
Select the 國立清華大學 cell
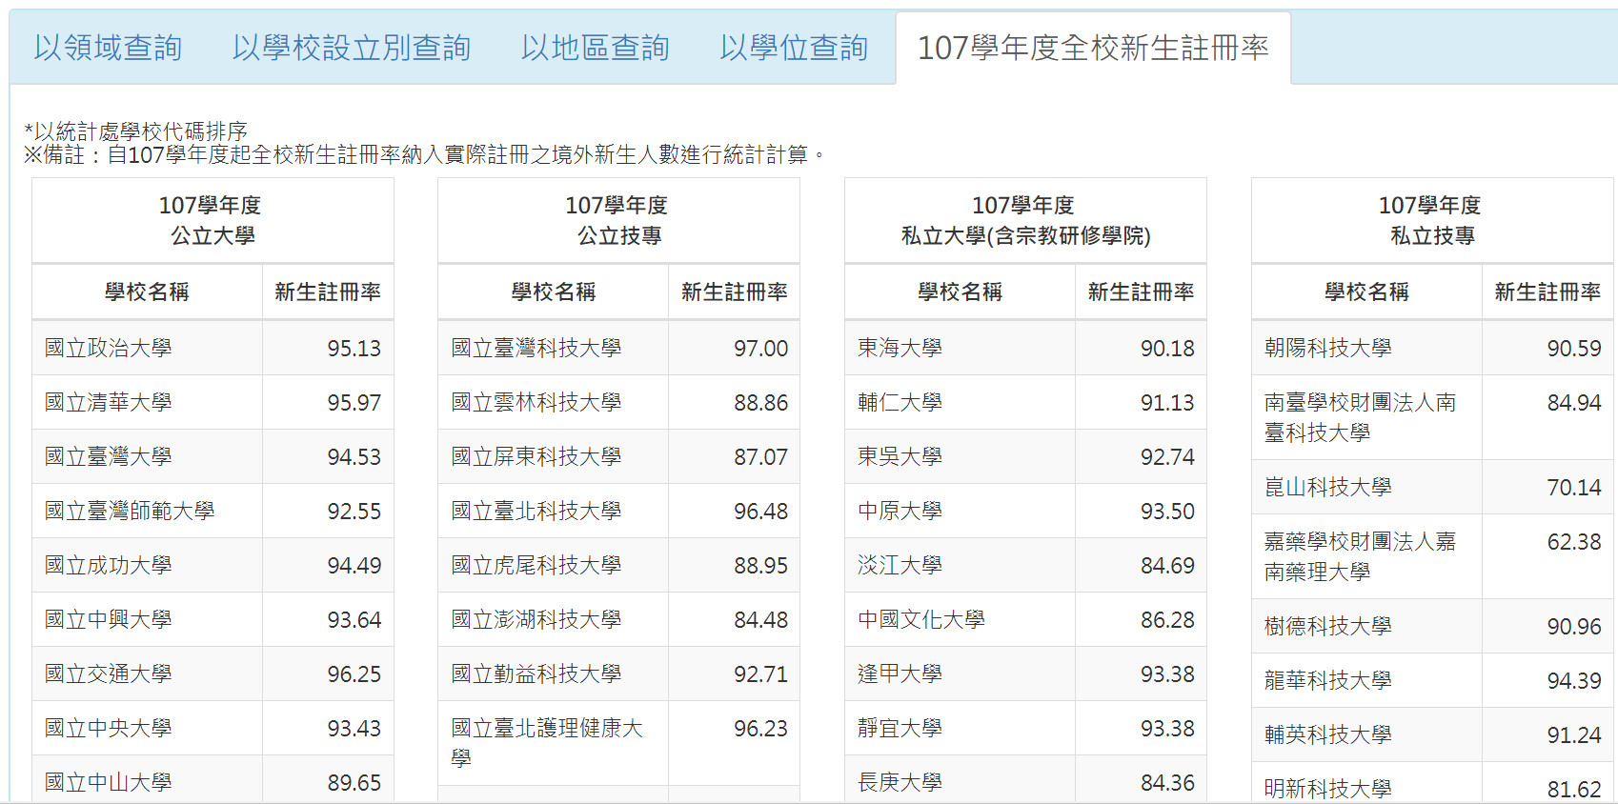click(x=147, y=402)
